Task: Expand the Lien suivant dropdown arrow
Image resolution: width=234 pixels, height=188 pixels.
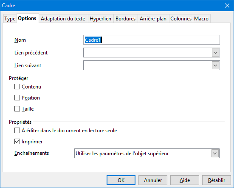Action: click(215, 66)
